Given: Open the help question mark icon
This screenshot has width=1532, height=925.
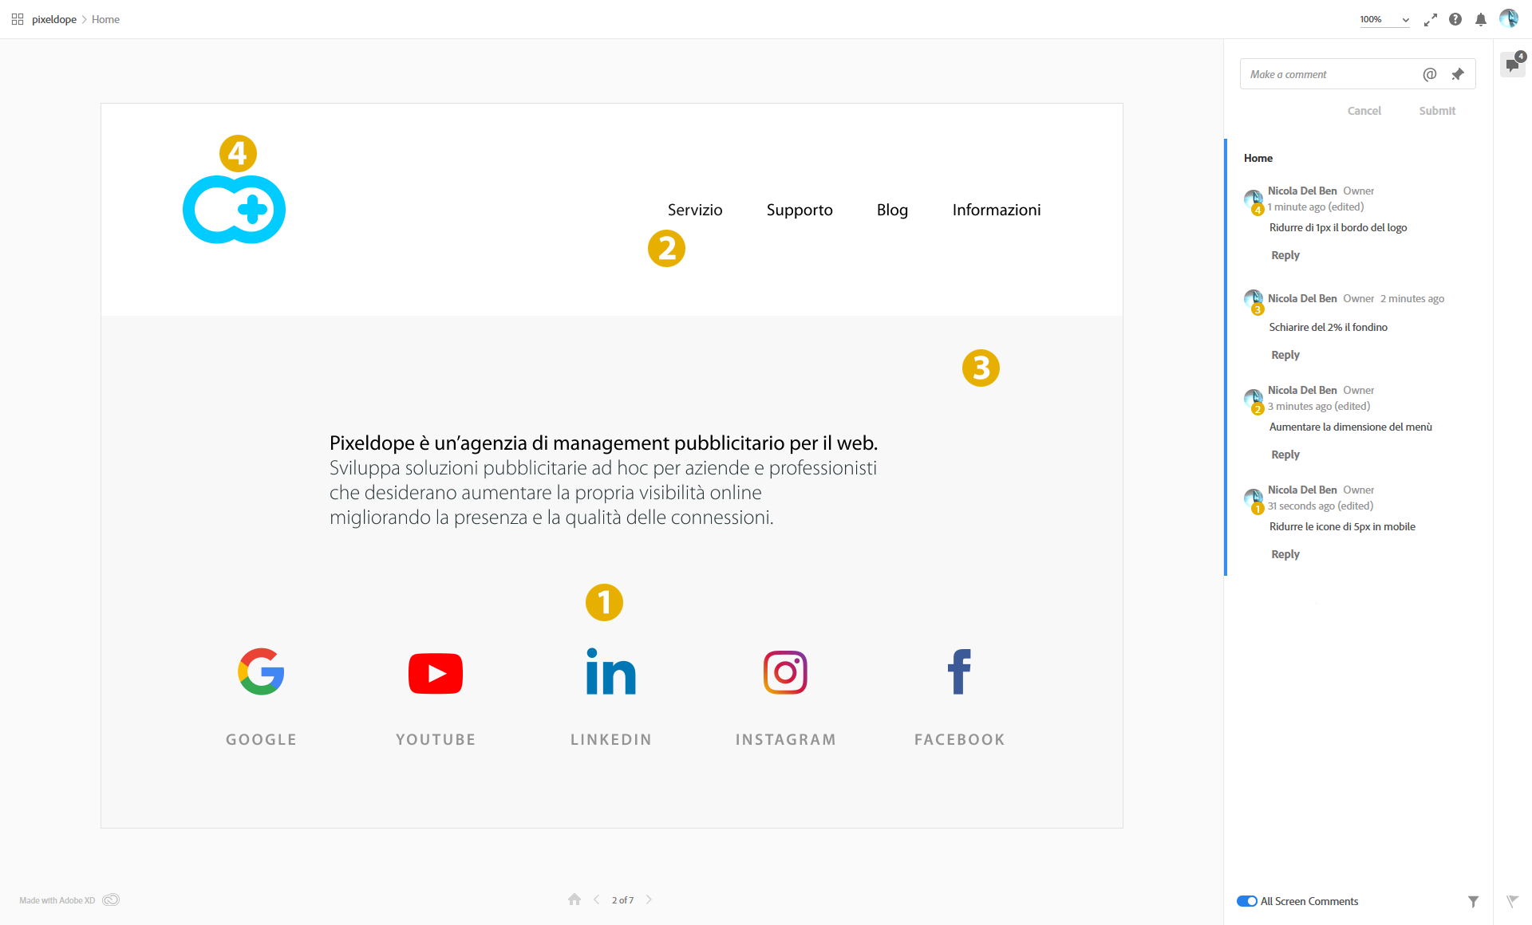Looking at the screenshot, I should click(x=1455, y=19).
